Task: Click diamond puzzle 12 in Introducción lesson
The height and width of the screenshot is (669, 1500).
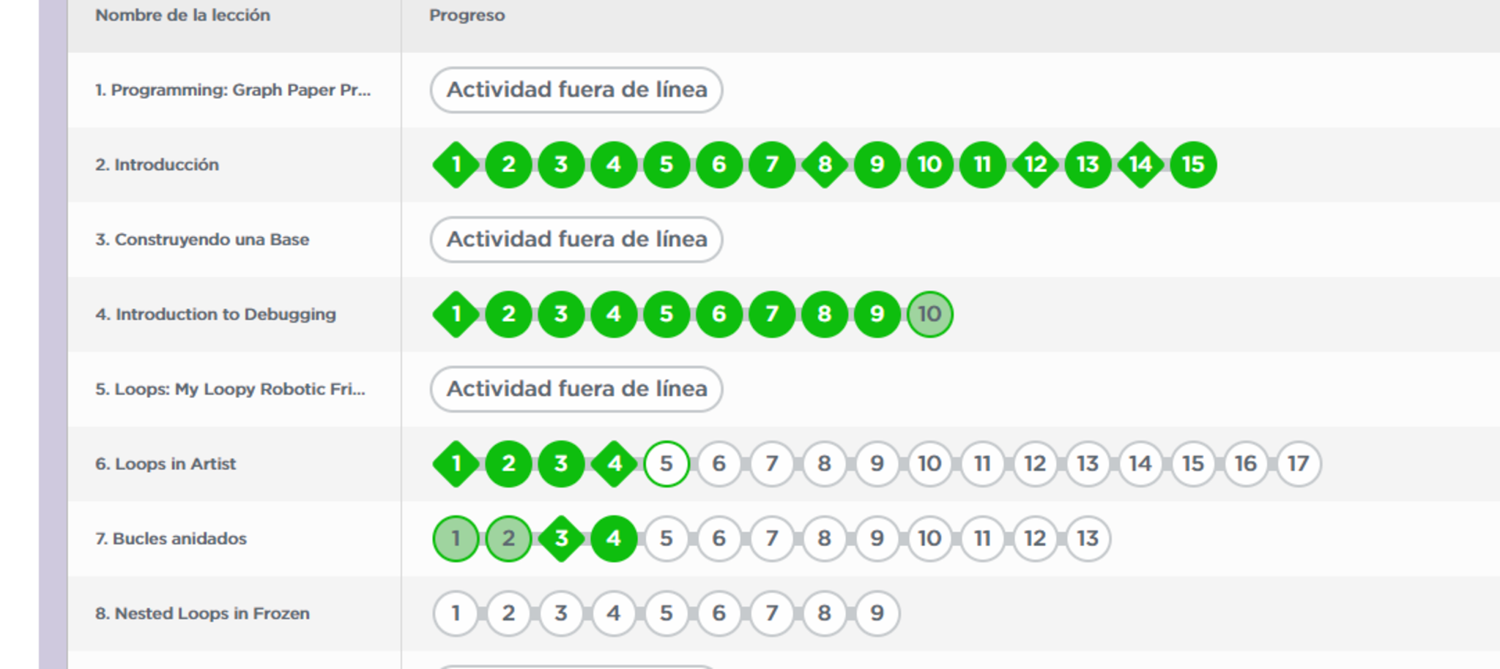Action: point(1035,165)
